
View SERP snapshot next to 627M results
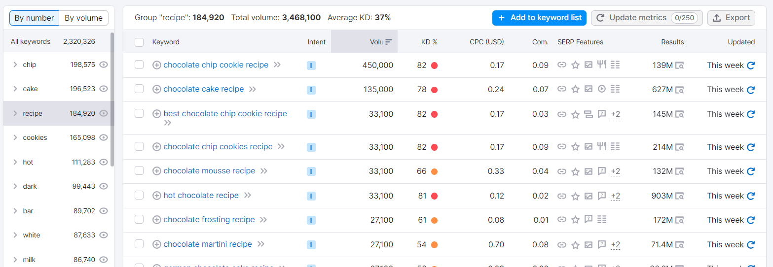[x=679, y=90]
